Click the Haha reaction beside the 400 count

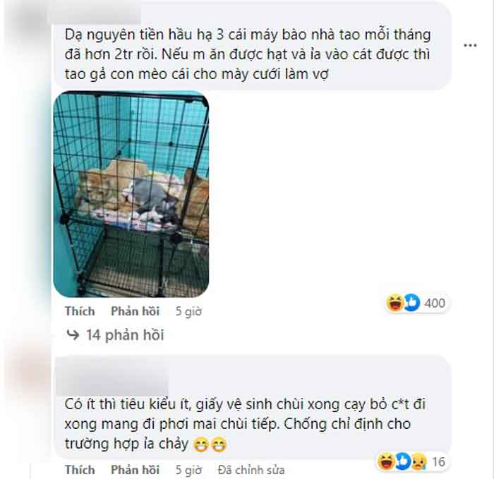(394, 303)
